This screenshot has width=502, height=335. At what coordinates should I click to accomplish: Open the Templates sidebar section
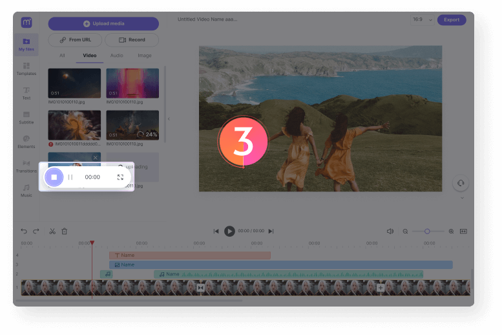[x=26, y=69]
